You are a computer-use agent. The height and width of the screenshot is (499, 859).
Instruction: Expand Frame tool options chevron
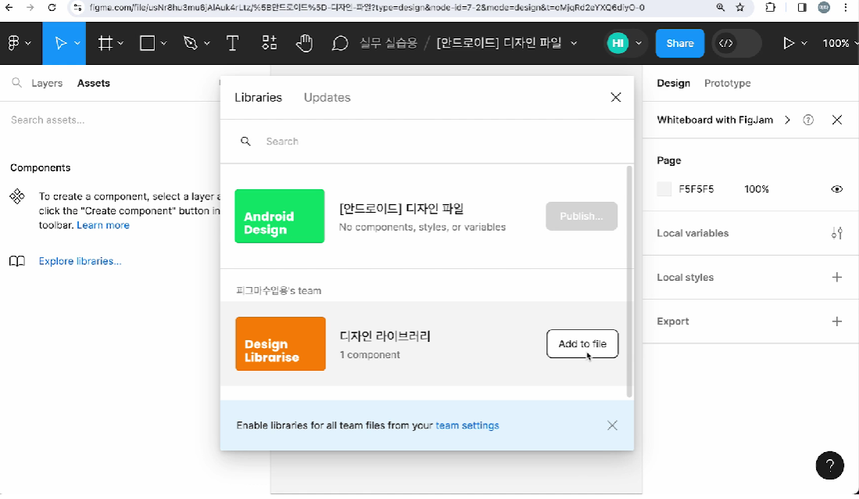(120, 43)
